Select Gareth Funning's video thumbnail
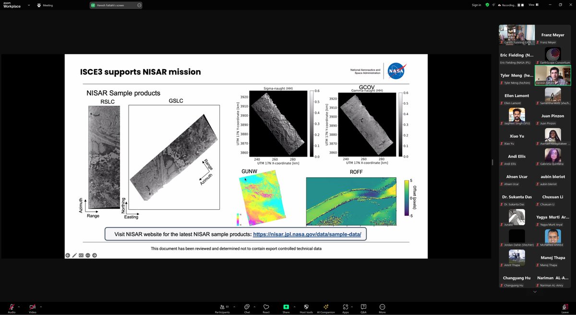This screenshot has width=576, height=315. tap(516, 35)
